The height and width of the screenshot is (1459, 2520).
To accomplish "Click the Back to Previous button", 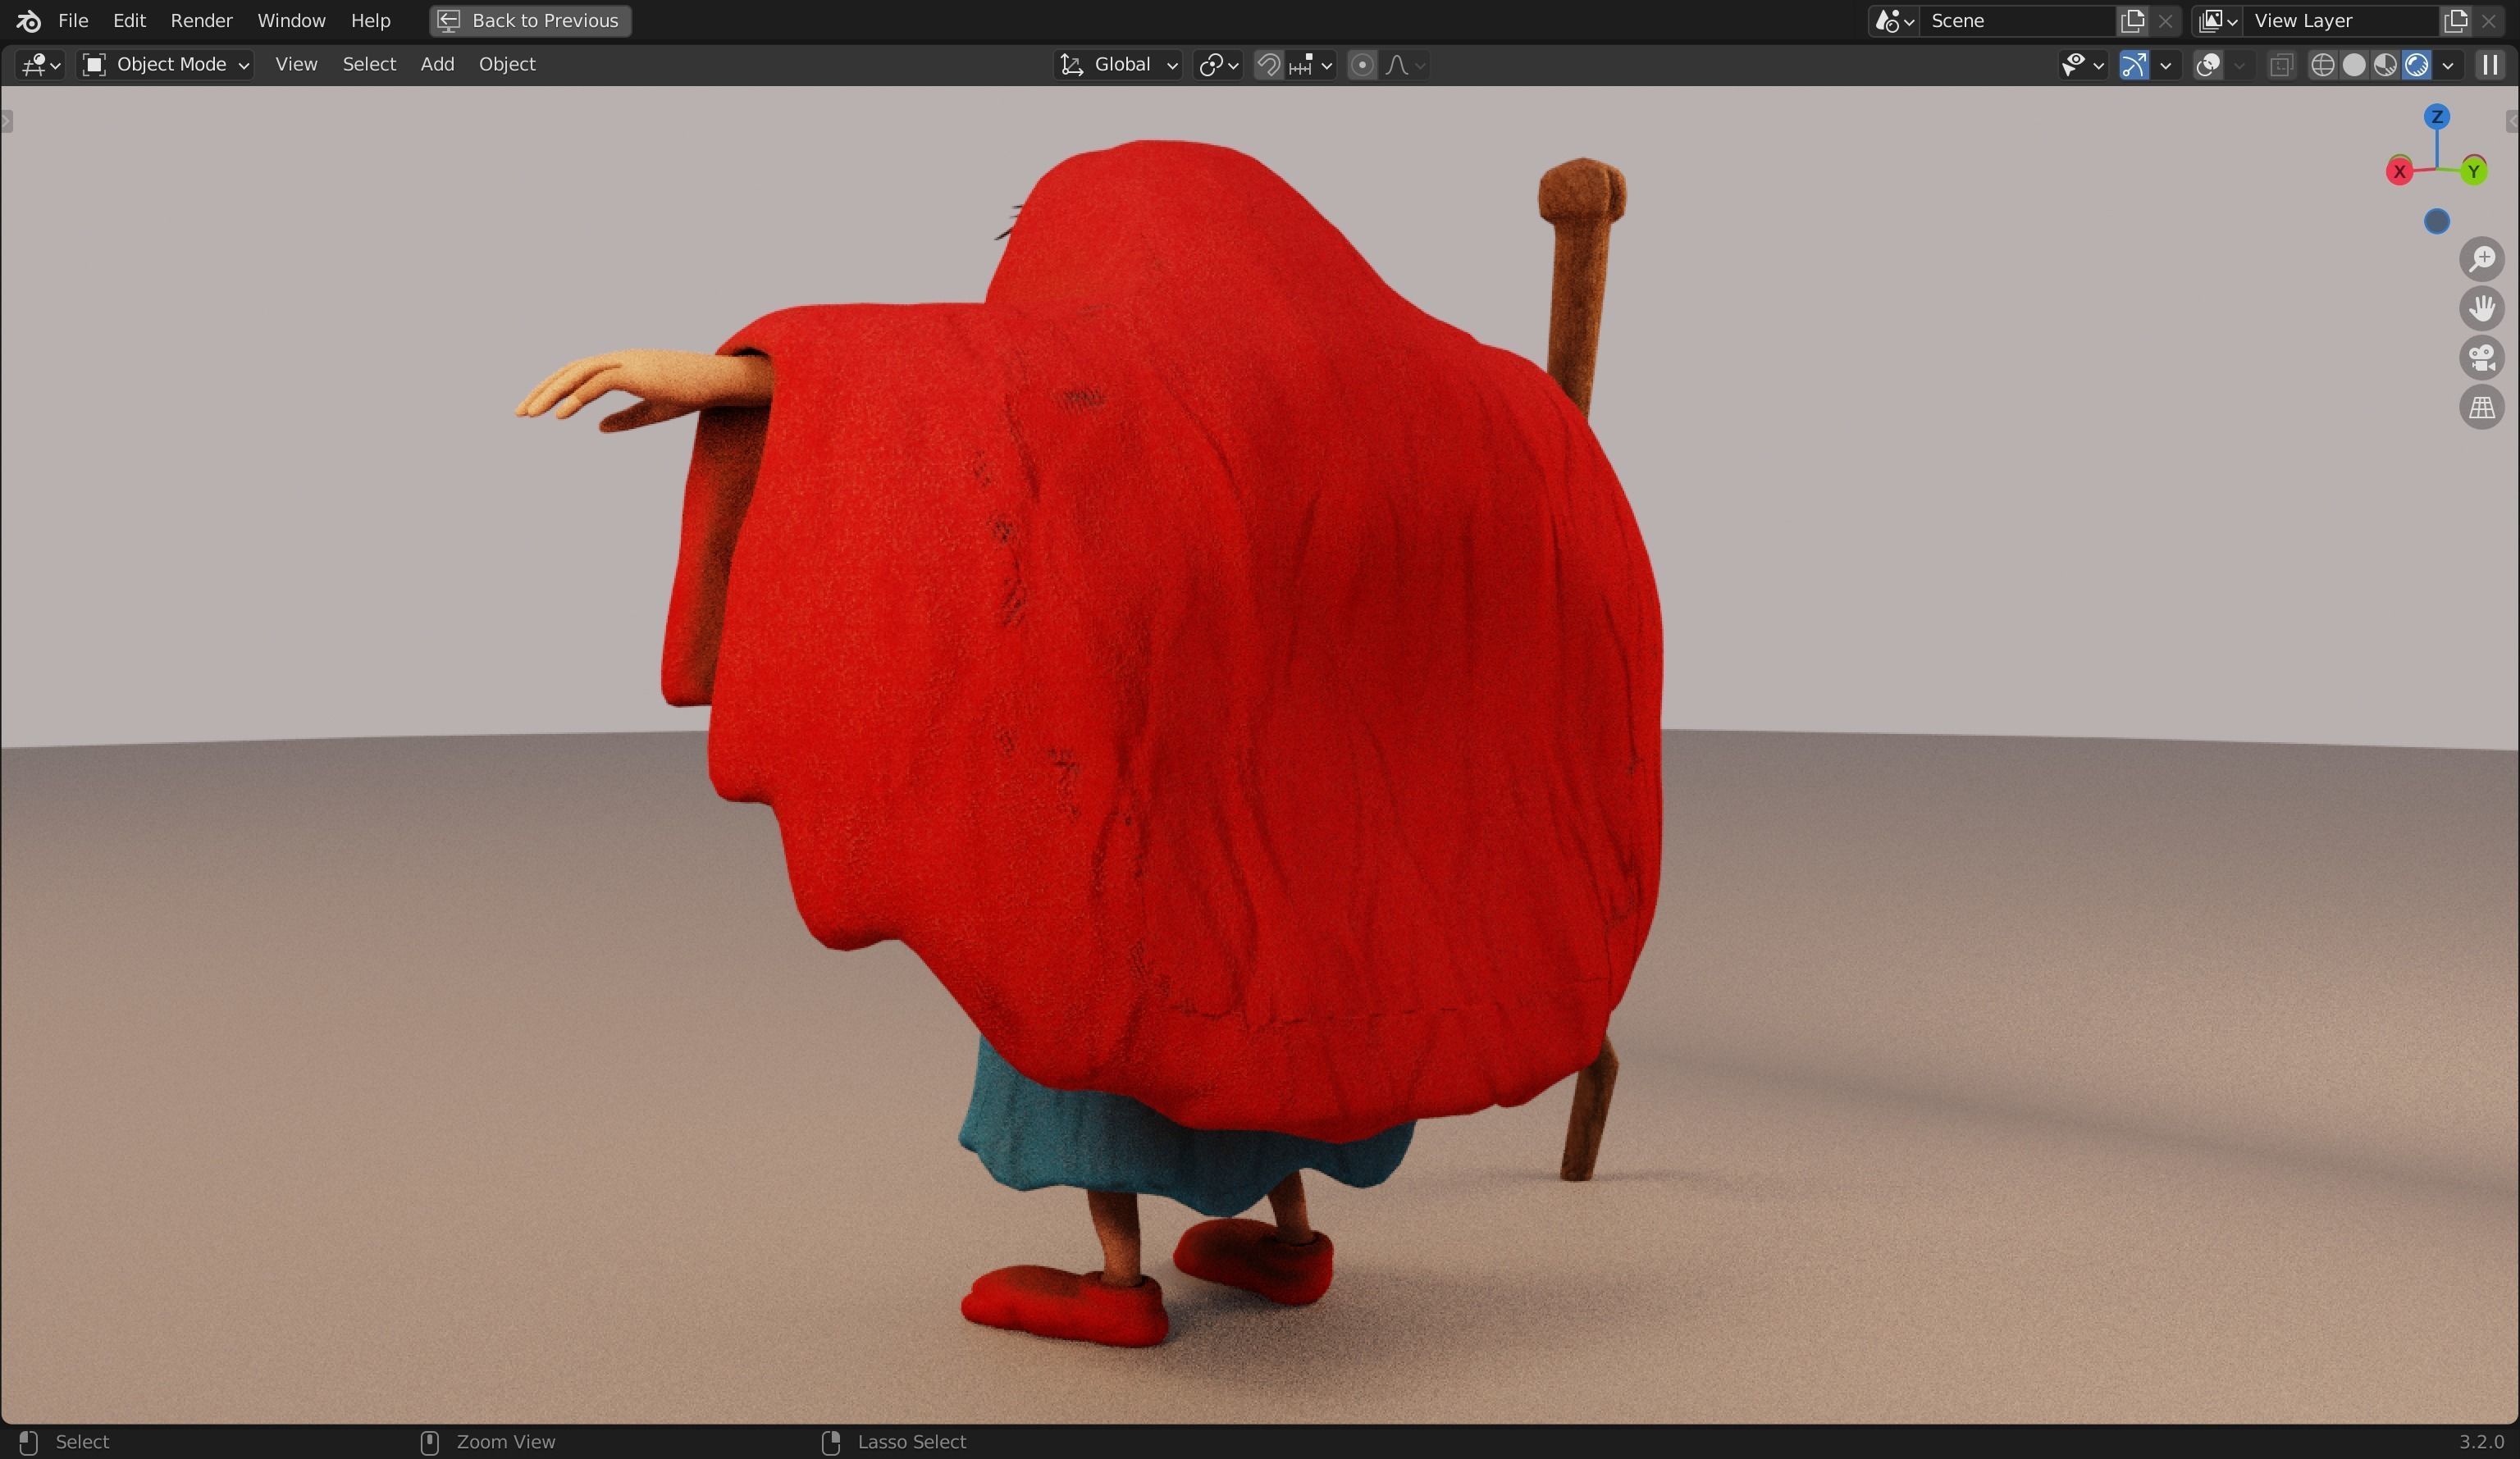I will pos(530,20).
